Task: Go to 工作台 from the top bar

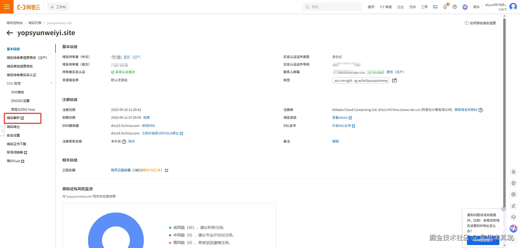Action: pyautogui.click(x=58, y=6)
